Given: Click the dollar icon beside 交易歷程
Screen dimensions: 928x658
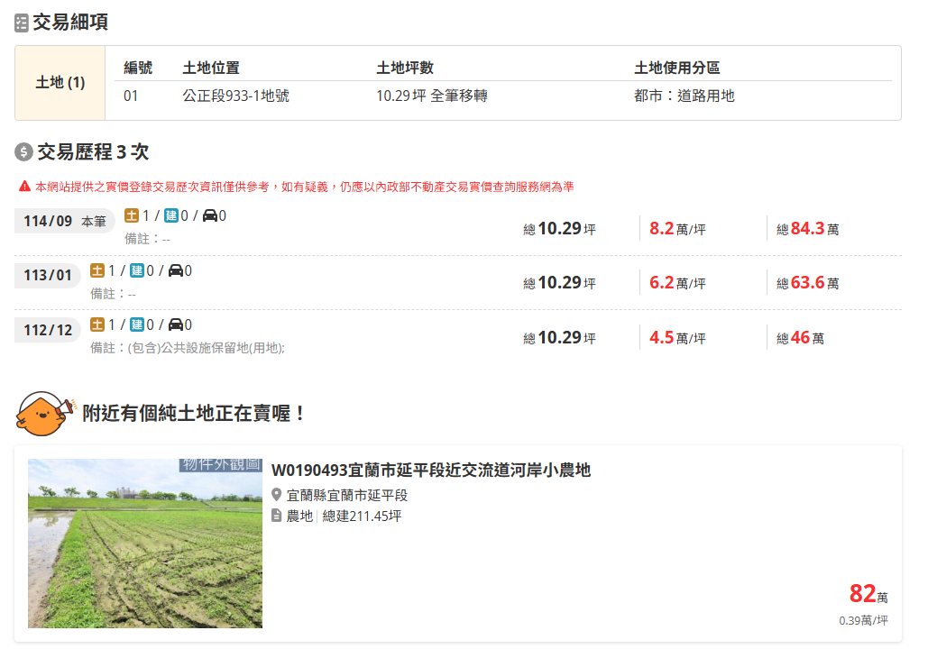Looking at the screenshot, I should [23, 151].
